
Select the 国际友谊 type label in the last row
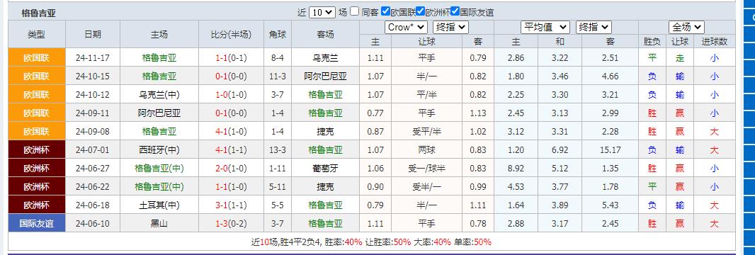click(37, 223)
